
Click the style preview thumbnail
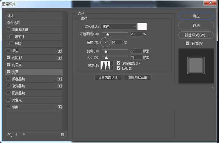click(x=196, y=66)
